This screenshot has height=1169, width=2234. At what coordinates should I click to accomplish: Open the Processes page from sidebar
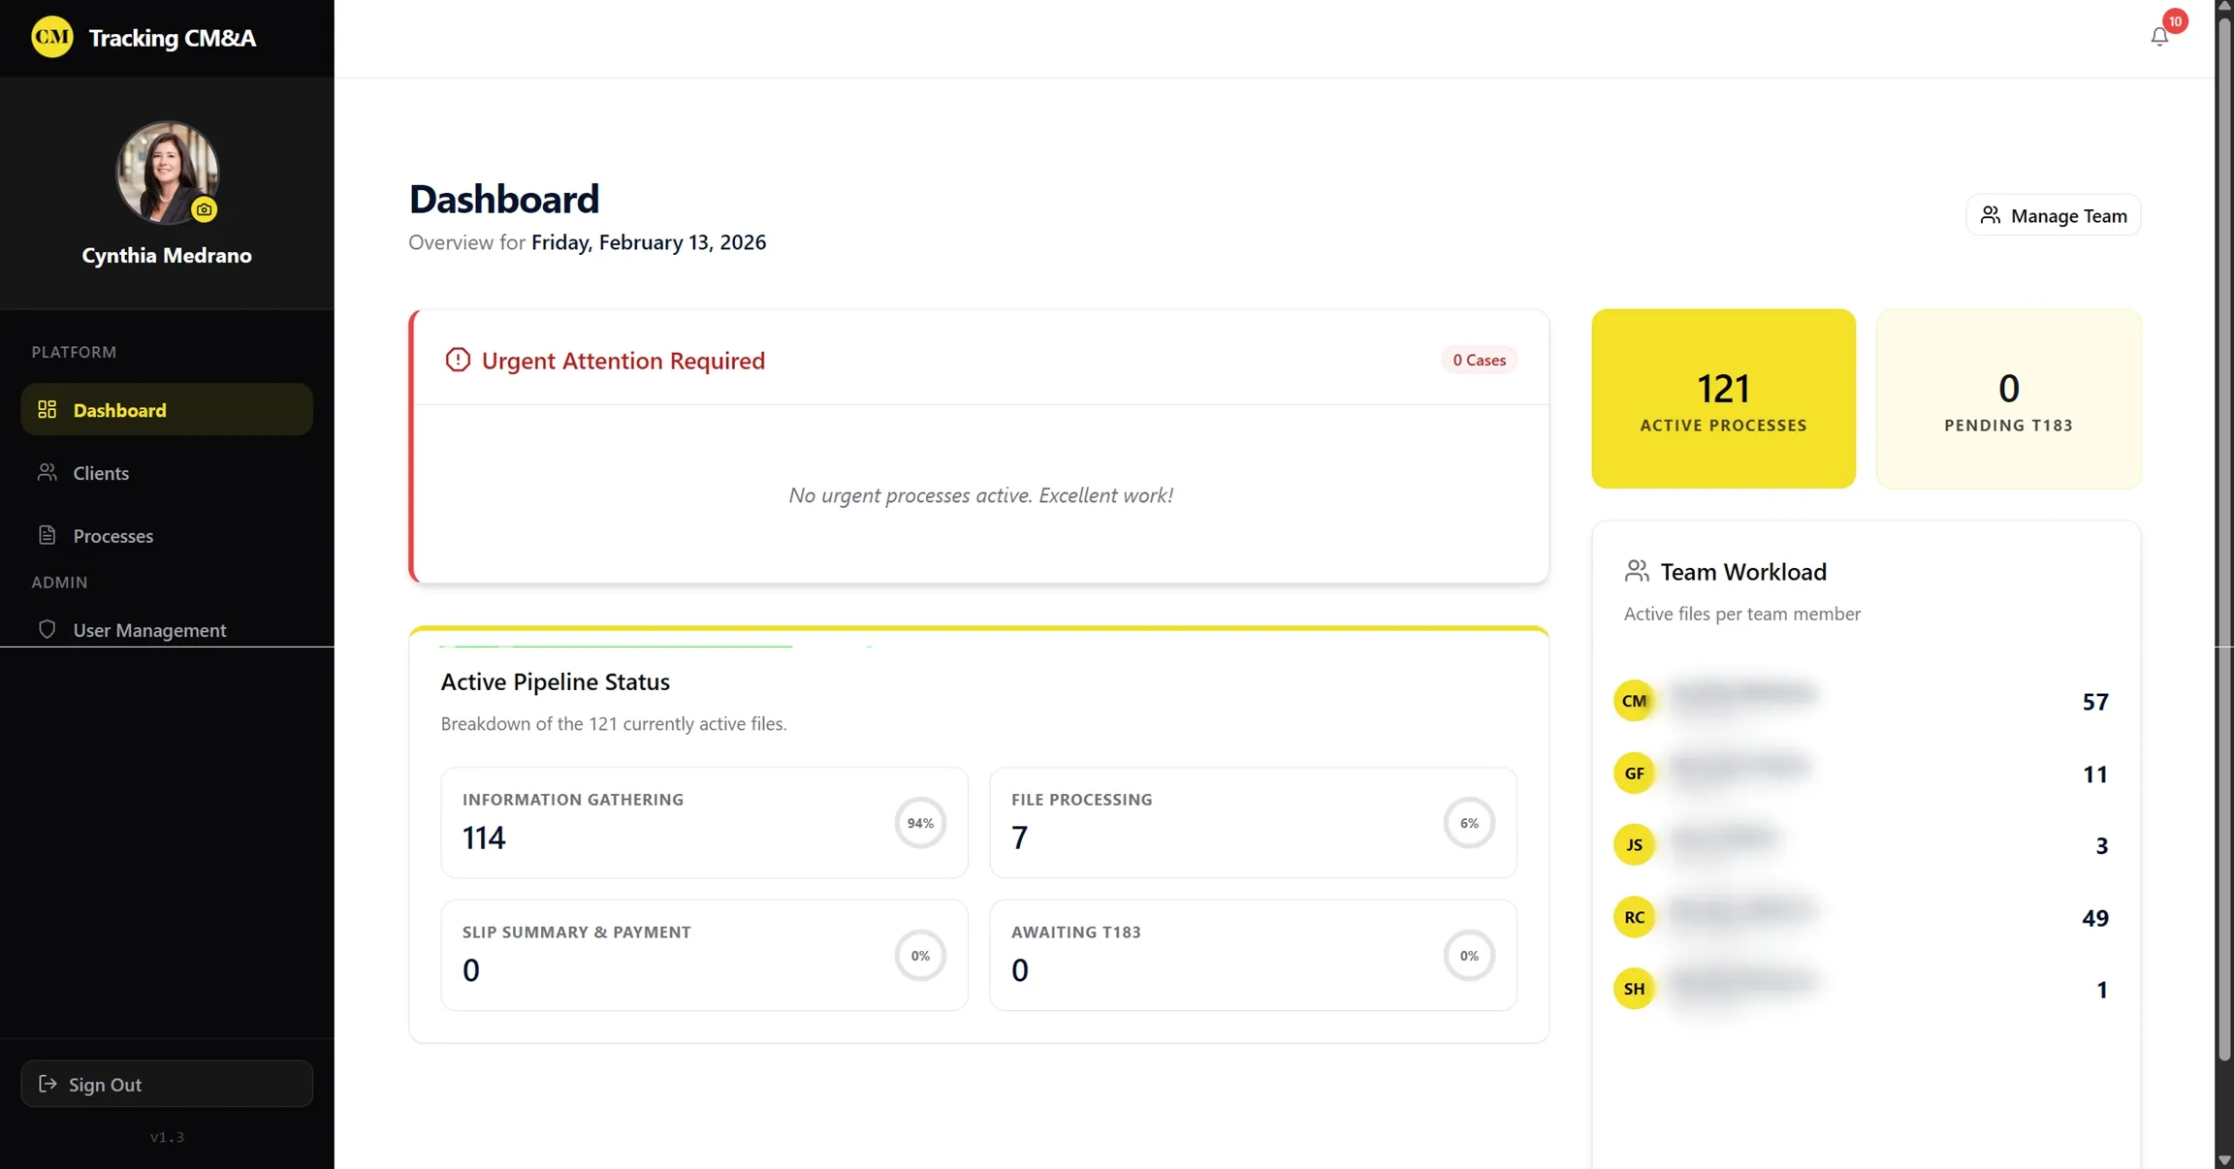(x=112, y=535)
